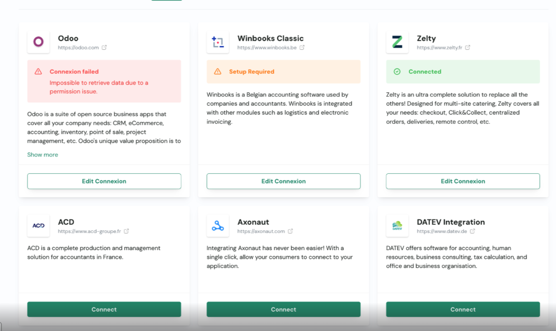Click the ACD description paragraph
This screenshot has width=556, height=331.
click(94, 252)
